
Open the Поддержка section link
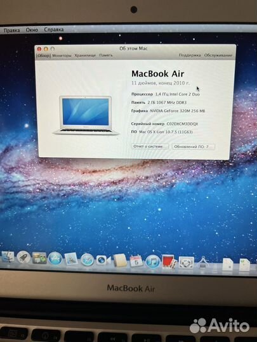click(190, 55)
